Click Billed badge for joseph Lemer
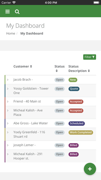The width and height of the screenshot is (101, 180). pos(73,145)
